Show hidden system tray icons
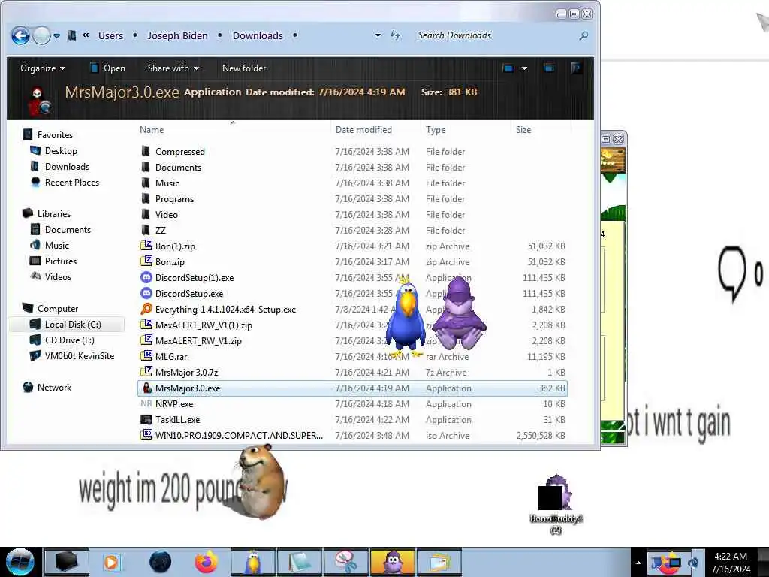The height and width of the screenshot is (577, 769). pyautogui.click(x=638, y=563)
